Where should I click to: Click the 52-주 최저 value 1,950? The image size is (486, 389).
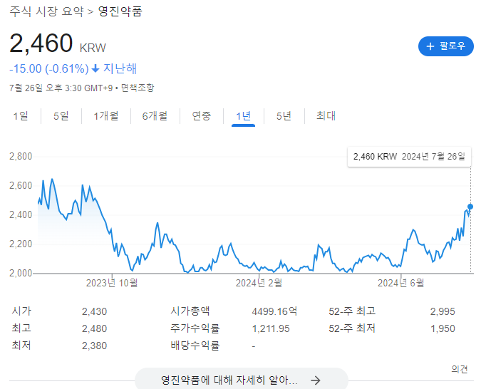443,328
